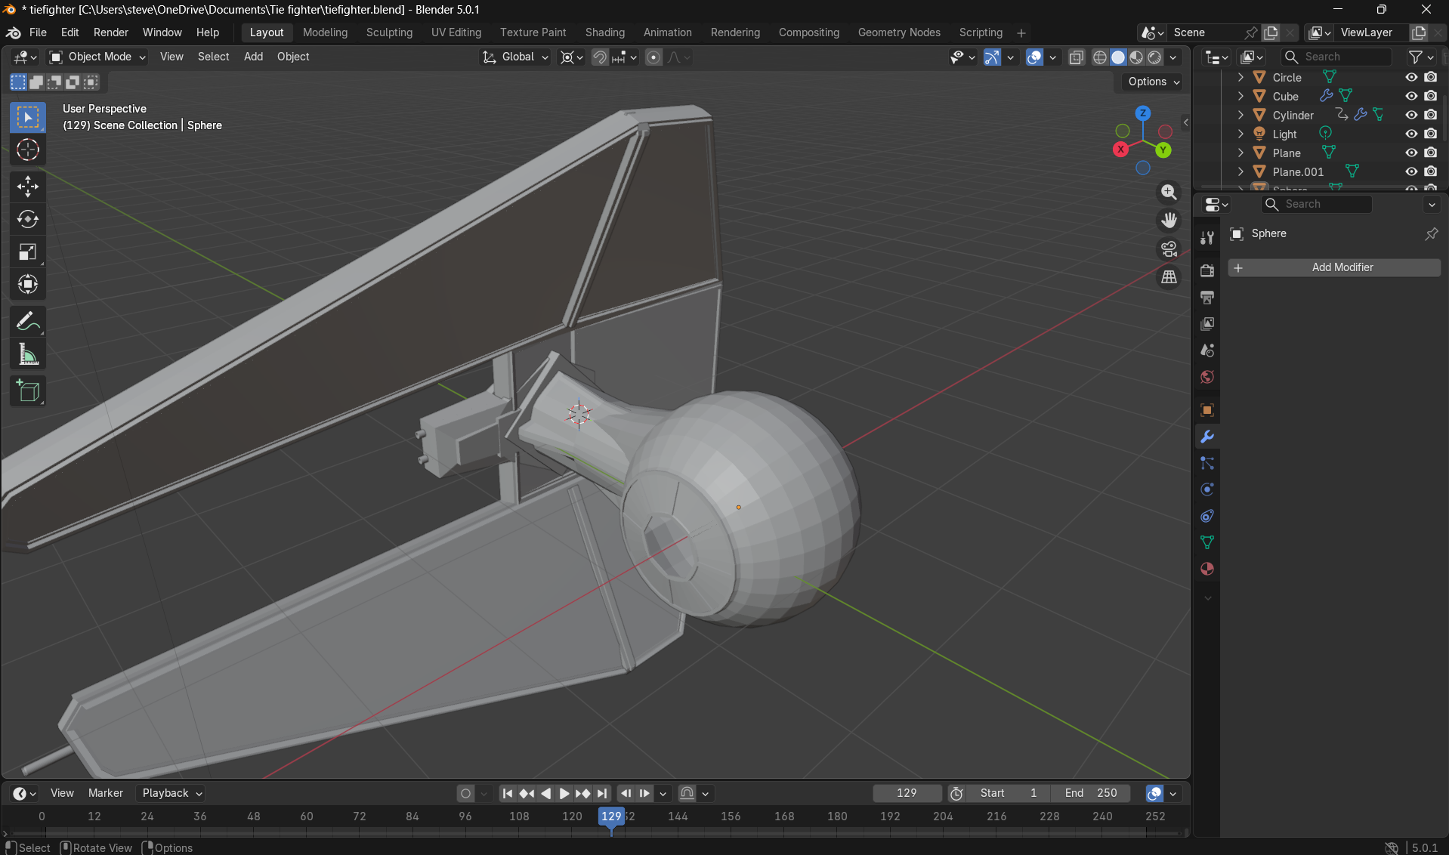1449x855 pixels.
Task: Click the timeline playhead at frame 129
Action: (x=611, y=816)
